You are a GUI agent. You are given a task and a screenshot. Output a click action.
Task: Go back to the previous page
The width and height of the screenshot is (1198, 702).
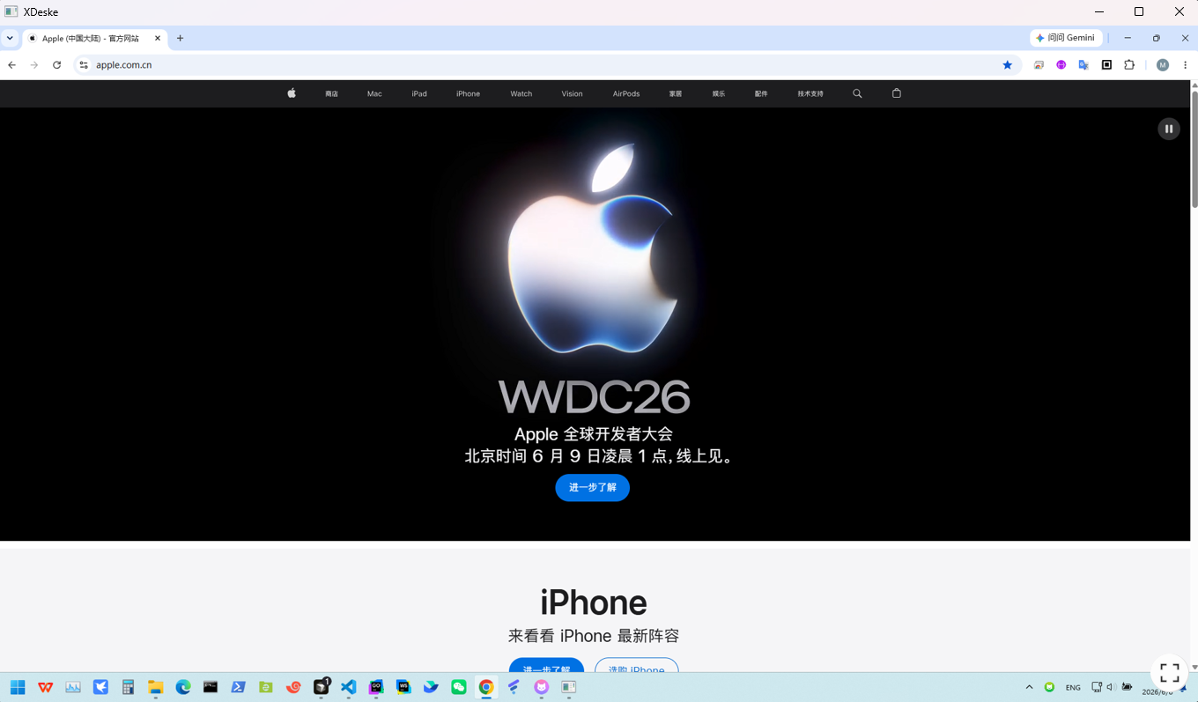tap(11, 65)
